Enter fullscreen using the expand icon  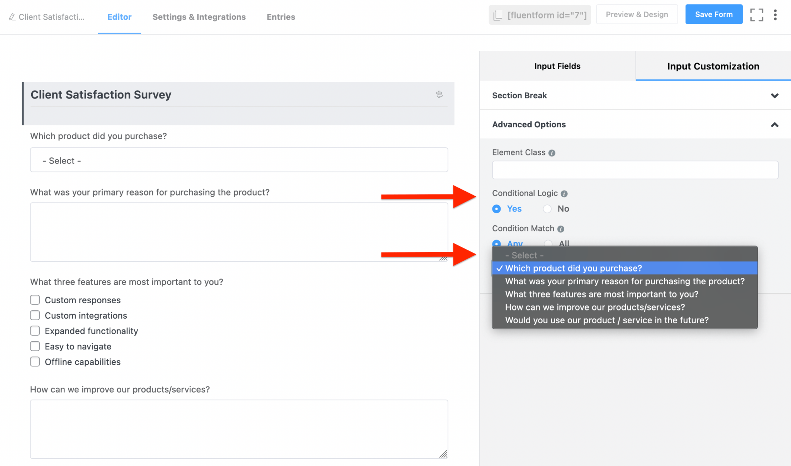click(757, 15)
